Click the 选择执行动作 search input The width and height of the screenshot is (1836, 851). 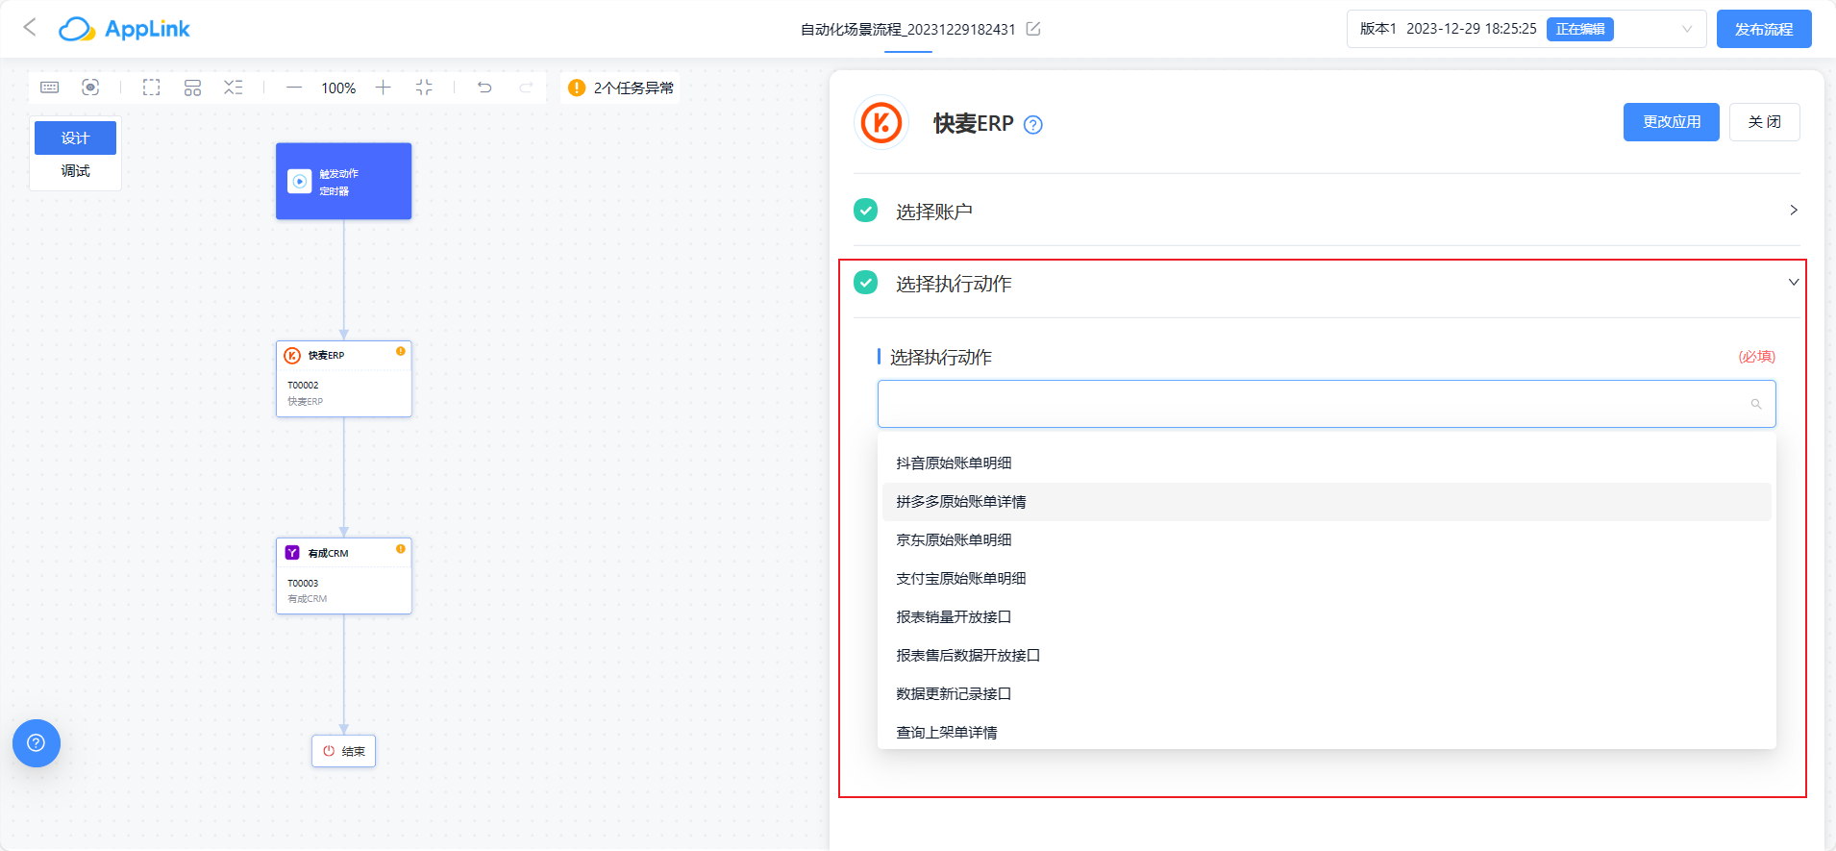[x=1327, y=404]
